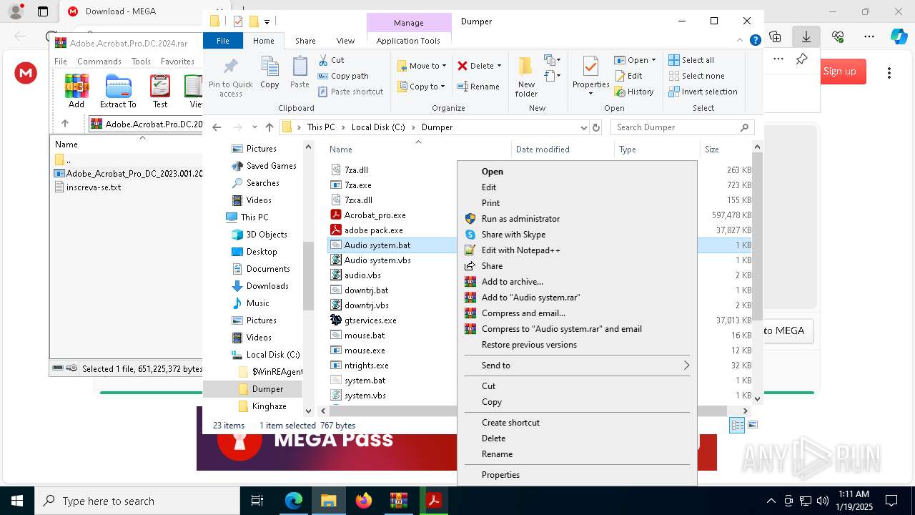Open the Application Tools ribbon tab

(408, 41)
